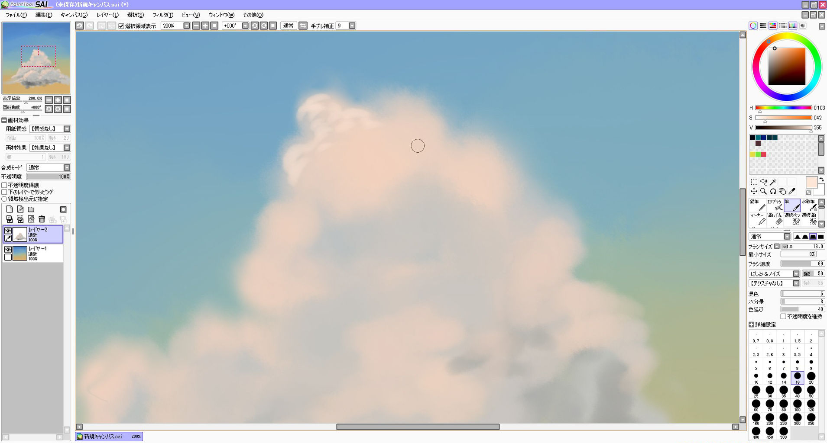Create a new layer folder
The width and height of the screenshot is (827, 443).
pyautogui.click(x=31, y=209)
